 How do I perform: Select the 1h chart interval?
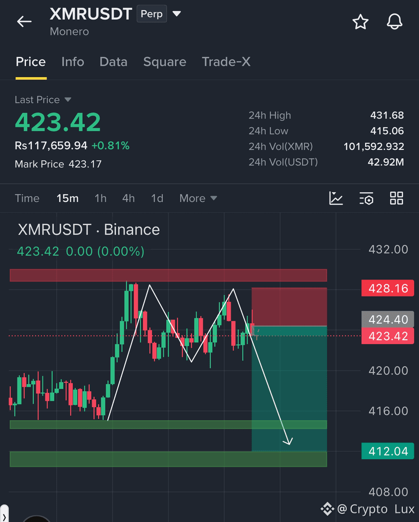(101, 198)
